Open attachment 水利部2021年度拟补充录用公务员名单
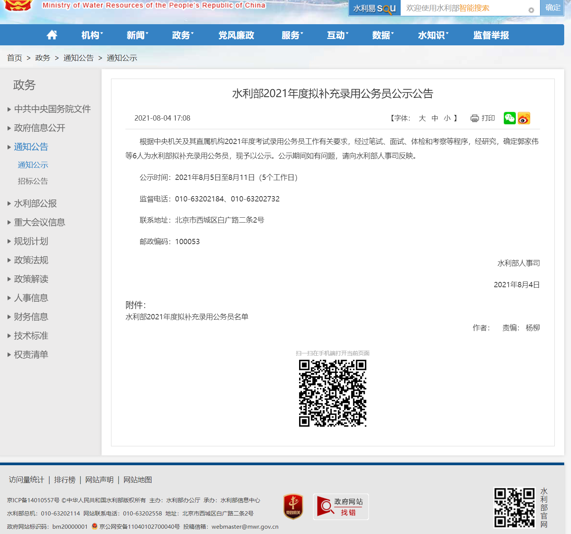 click(x=187, y=317)
